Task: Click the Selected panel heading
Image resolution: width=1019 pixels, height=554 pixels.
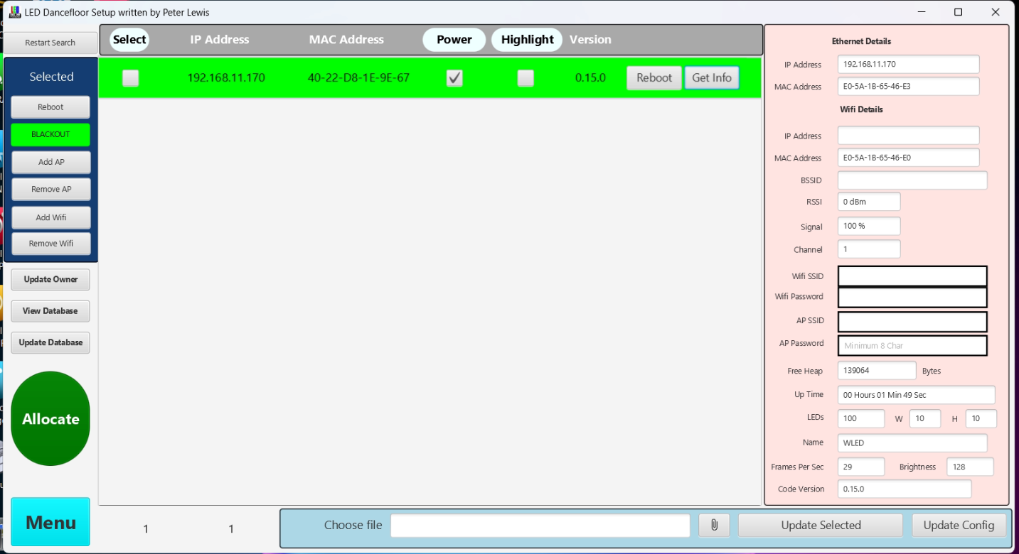Action: tap(51, 77)
